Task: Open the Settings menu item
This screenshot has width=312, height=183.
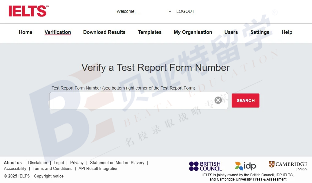Action: pos(260,32)
